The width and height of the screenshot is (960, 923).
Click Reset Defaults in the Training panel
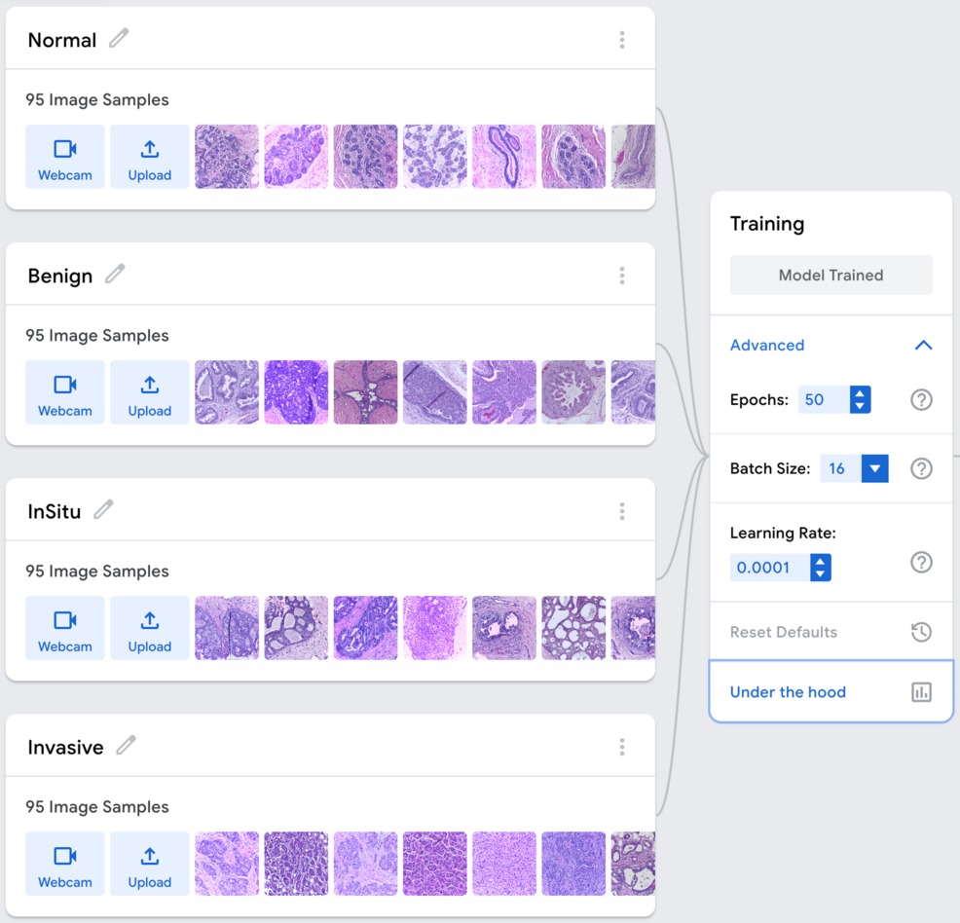[x=784, y=632]
